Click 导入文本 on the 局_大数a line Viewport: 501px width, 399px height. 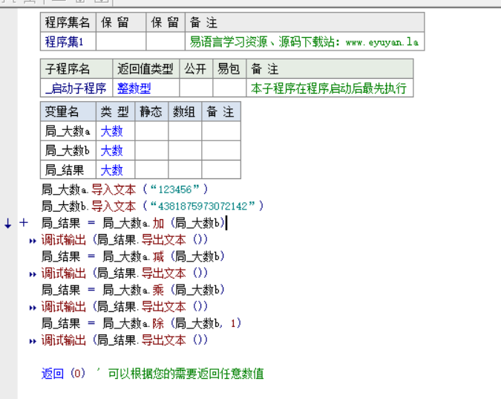tap(114, 189)
